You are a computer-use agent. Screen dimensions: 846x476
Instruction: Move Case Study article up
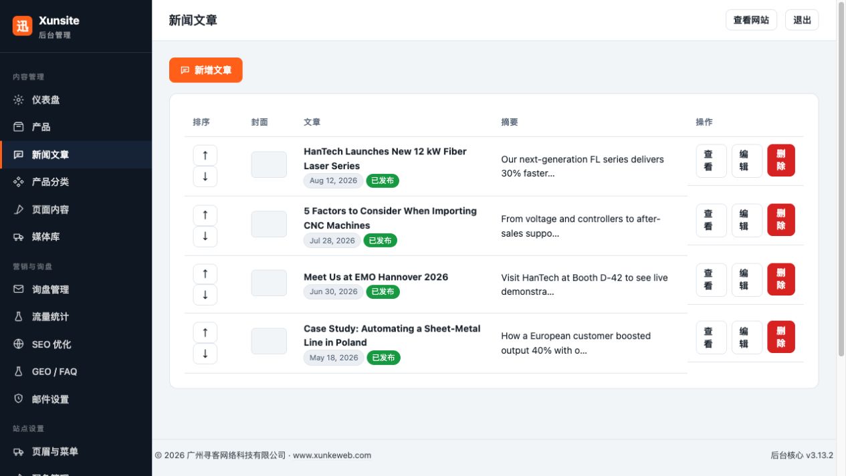pyautogui.click(x=205, y=332)
